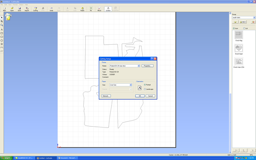Select the curve drawing tool
Viewport: 256px width, 160px height.
[x=2, y=51]
